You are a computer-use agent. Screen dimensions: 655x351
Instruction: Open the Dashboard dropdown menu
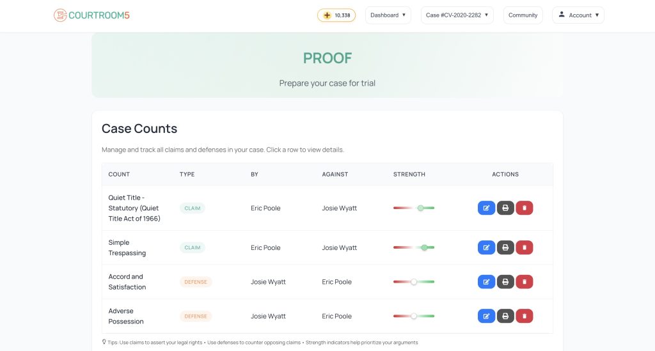click(388, 15)
